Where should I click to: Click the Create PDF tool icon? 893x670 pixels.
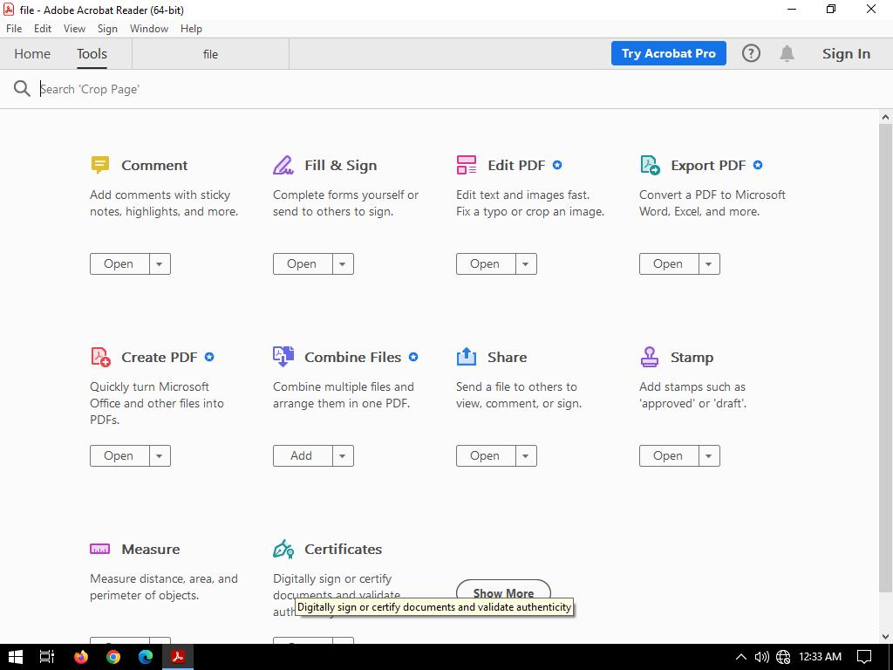click(x=100, y=357)
